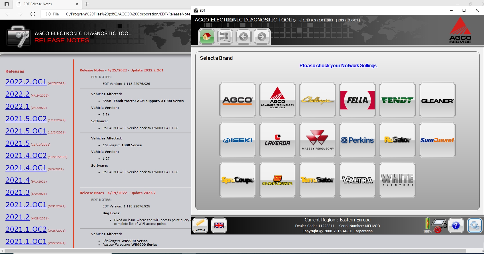
Task: Choose the Fella brand tile
Action: pyautogui.click(x=358, y=100)
